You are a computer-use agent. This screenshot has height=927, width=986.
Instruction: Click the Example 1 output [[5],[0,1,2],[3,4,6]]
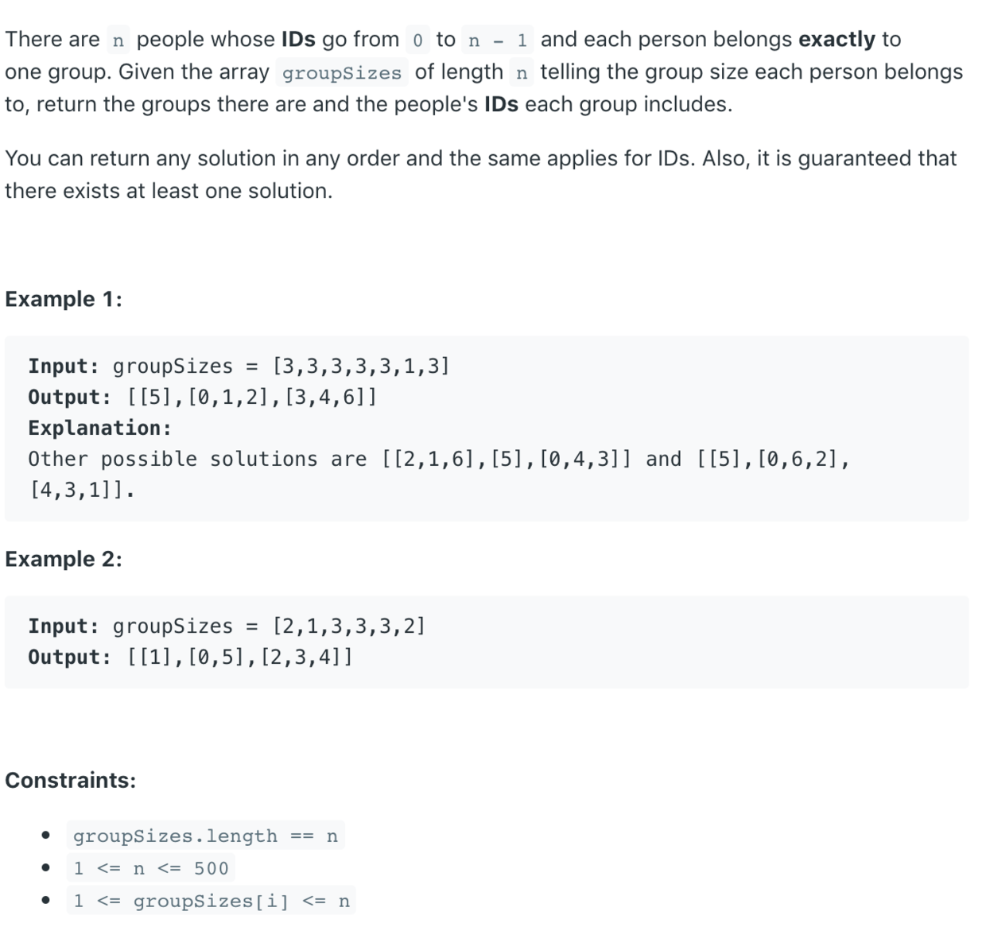pyautogui.click(x=252, y=397)
